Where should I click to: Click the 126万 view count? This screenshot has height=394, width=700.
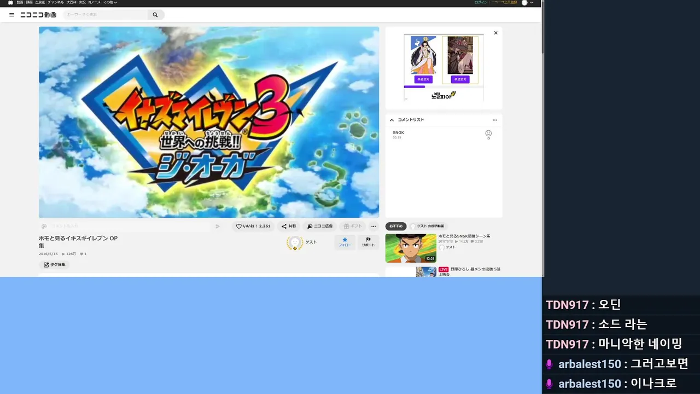tap(69, 254)
